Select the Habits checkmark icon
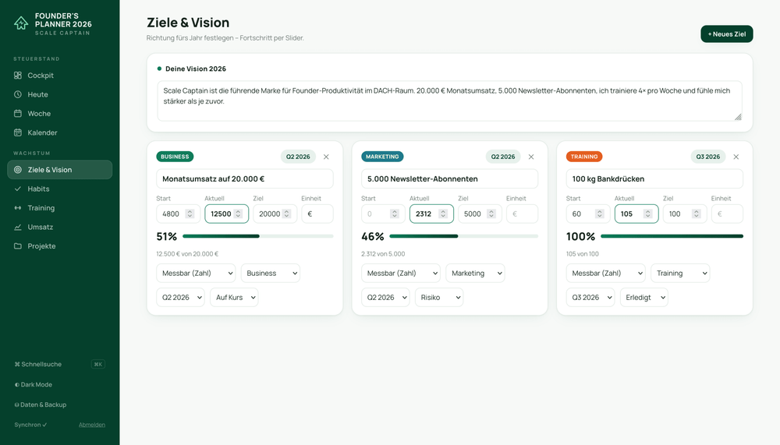This screenshot has width=780, height=445. [x=18, y=189]
